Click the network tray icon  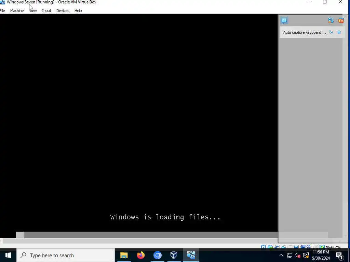[290, 255]
